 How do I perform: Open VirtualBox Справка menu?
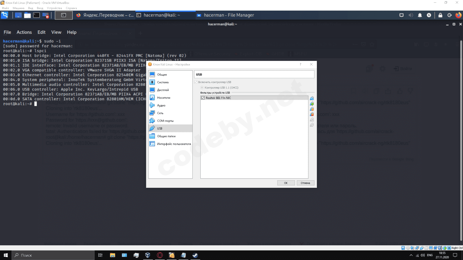tap(71, 8)
